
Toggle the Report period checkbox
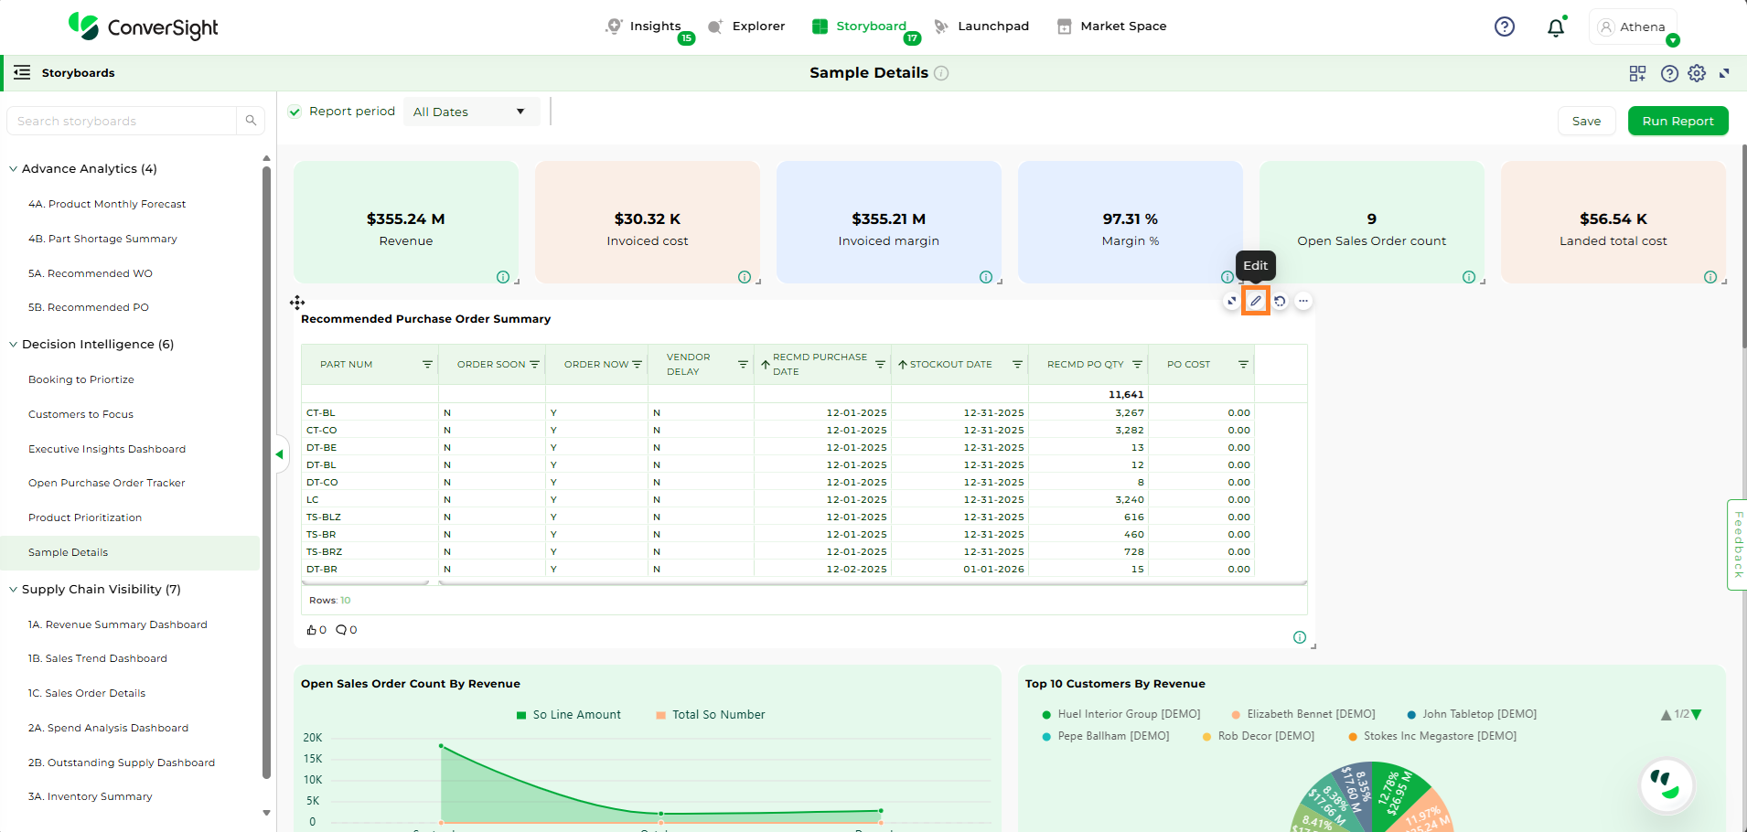tap(295, 112)
